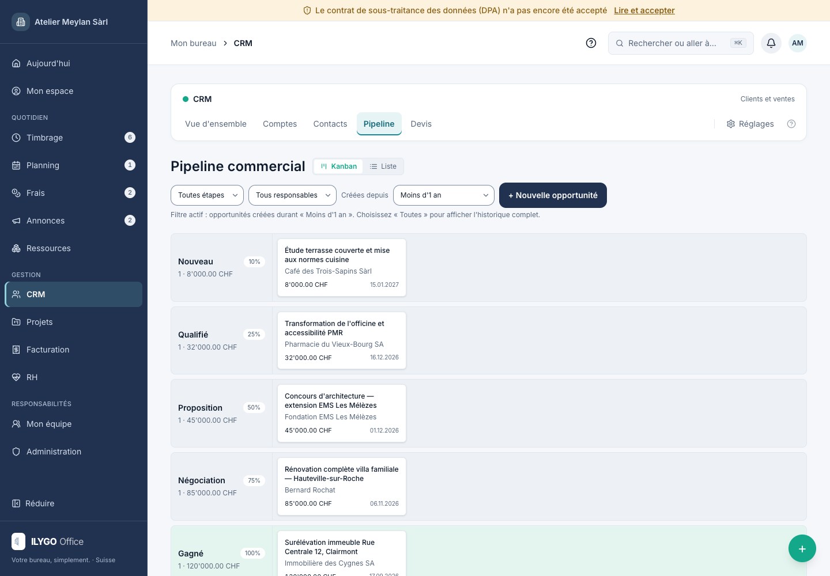830x576 pixels.
Task: Click the Ressources icon in sidebar
Action: click(x=16, y=248)
